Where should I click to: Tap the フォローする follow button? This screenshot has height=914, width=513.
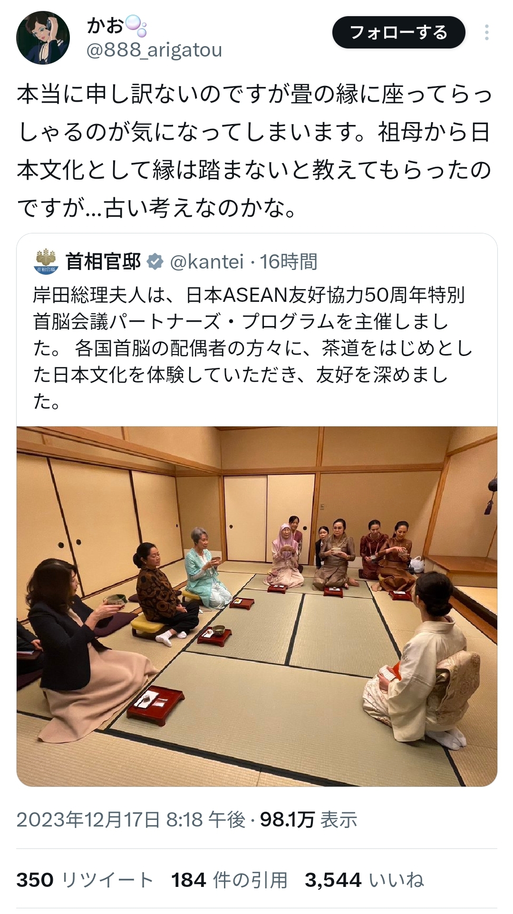(x=398, y=32)
